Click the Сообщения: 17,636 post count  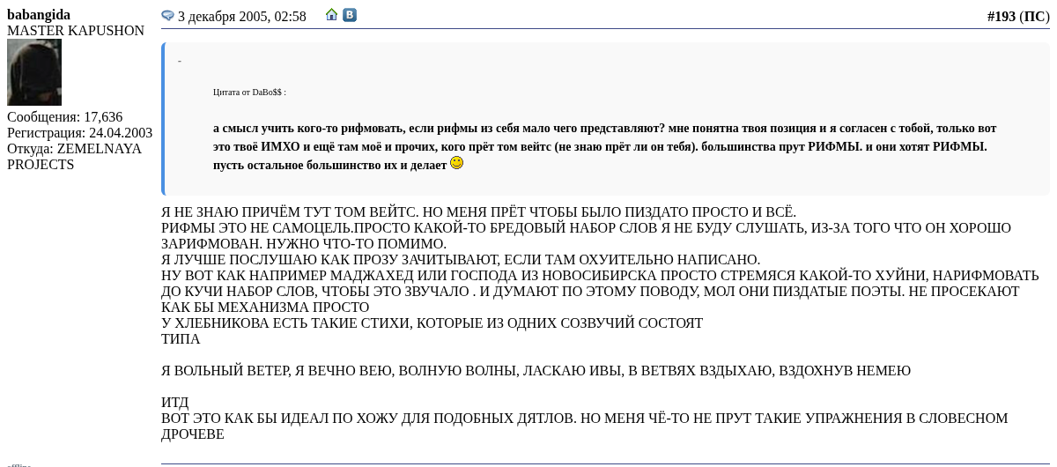(x=65, y=117)
